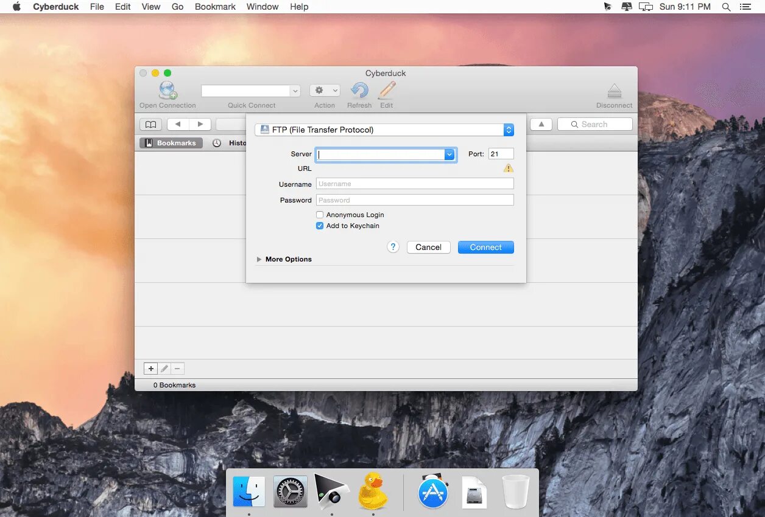Open the Cyberduck application menu

(56, 7)
